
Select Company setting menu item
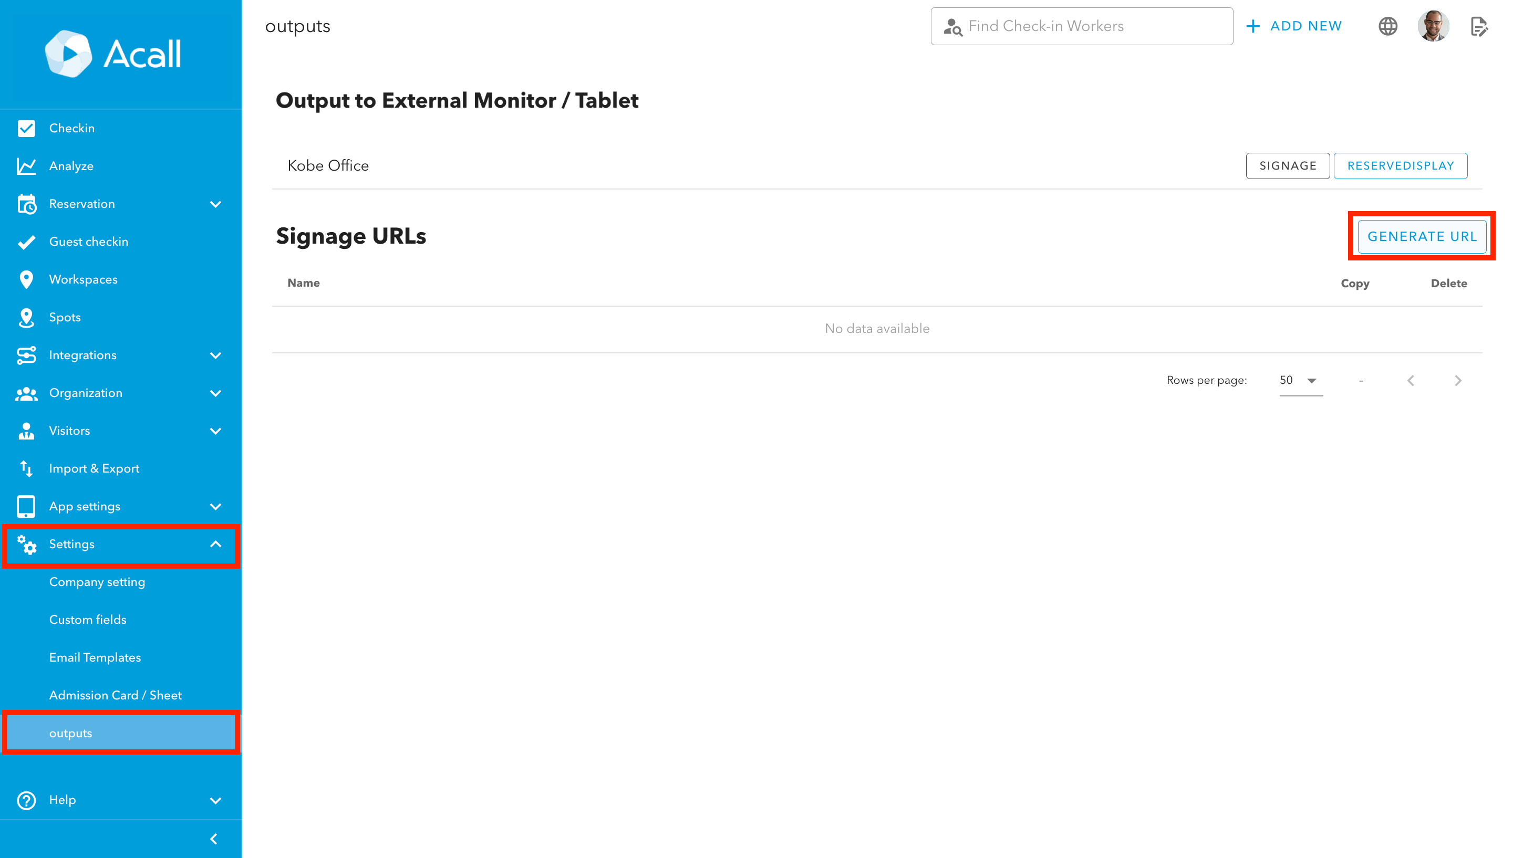tap(97, 582)
